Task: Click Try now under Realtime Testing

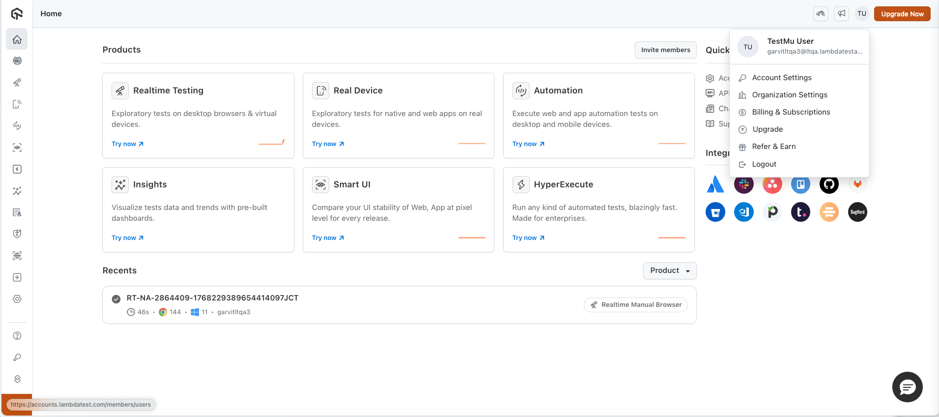Action: 127,144
